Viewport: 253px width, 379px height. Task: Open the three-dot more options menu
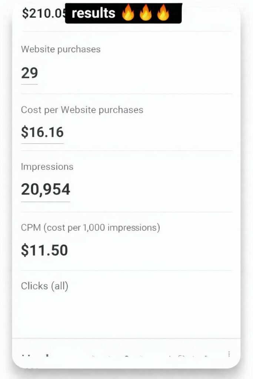tap(229, 354)
